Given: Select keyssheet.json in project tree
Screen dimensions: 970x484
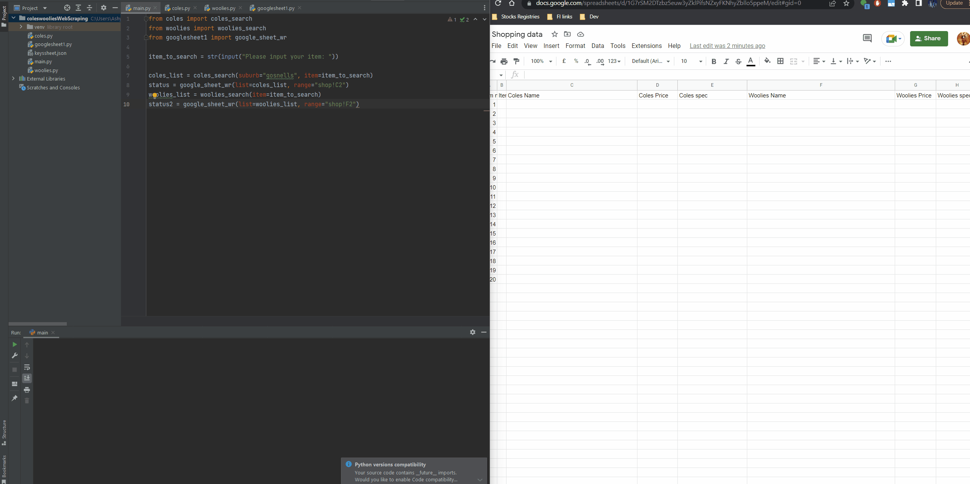Looking at the screenshot, I should coord(50,53).
